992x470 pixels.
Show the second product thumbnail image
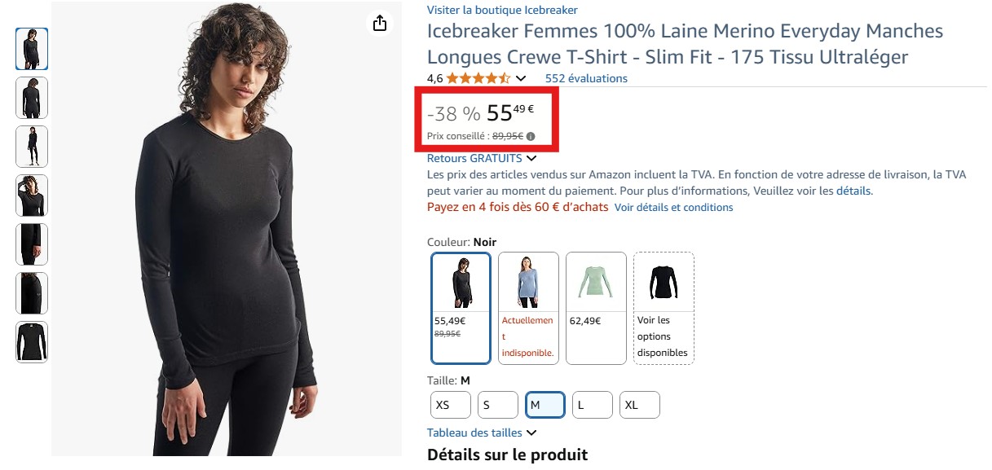click(x=32, y=98)
